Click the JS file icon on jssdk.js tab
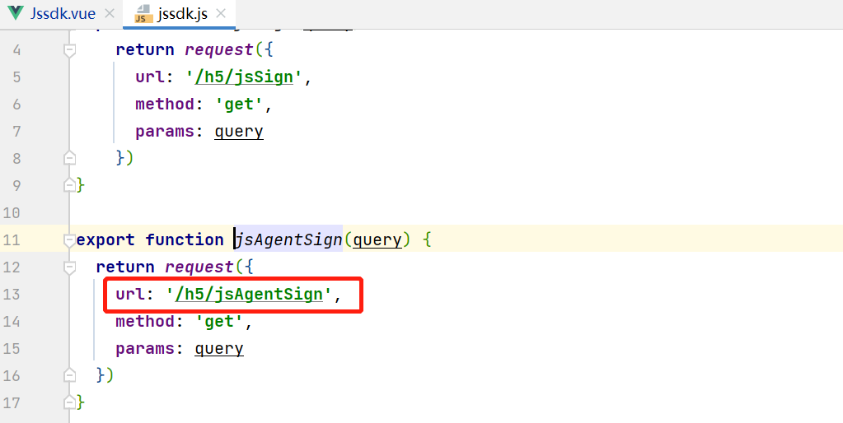 pos(142,15)
